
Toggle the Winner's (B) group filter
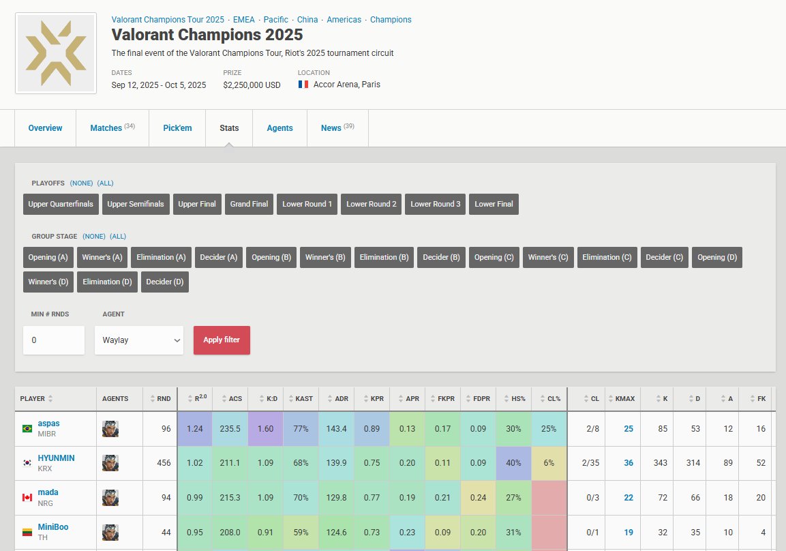click(x=325, y=257)
